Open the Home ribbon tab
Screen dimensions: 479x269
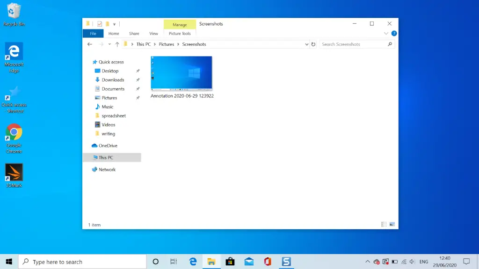[114, 34]
